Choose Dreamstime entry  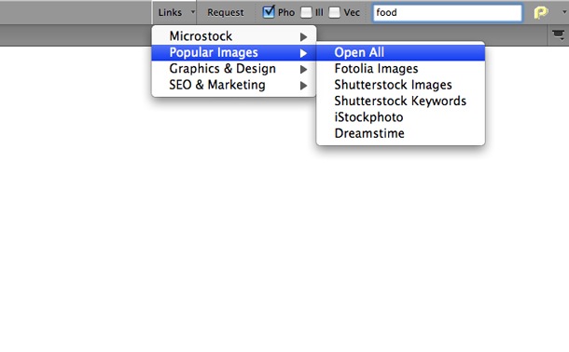400,133
